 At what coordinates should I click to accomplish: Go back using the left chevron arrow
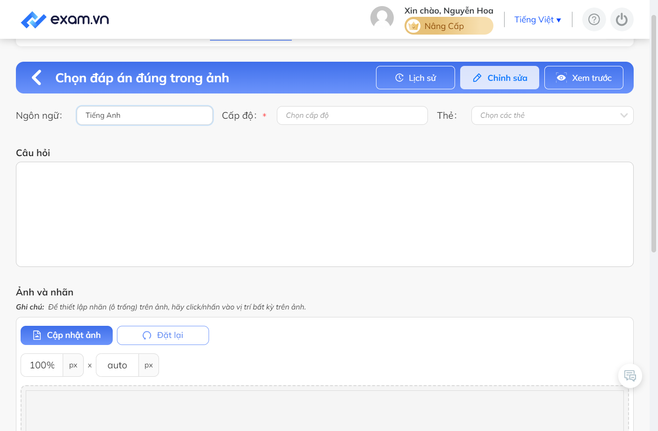point(36,78)
